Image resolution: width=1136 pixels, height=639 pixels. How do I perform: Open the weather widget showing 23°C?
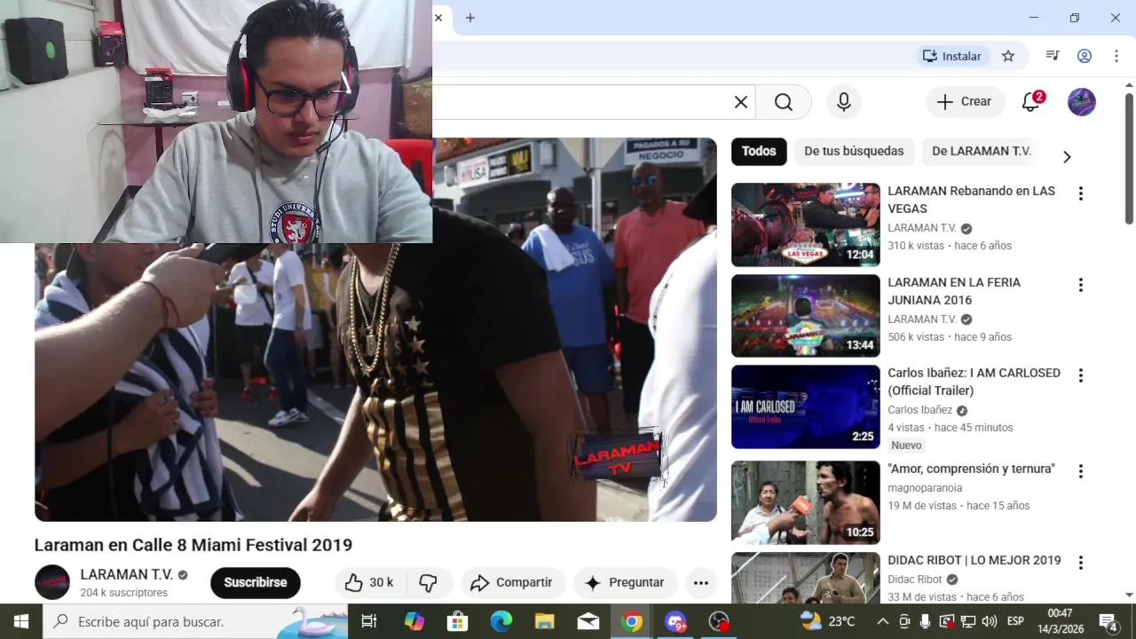click(x=828, y=621)
